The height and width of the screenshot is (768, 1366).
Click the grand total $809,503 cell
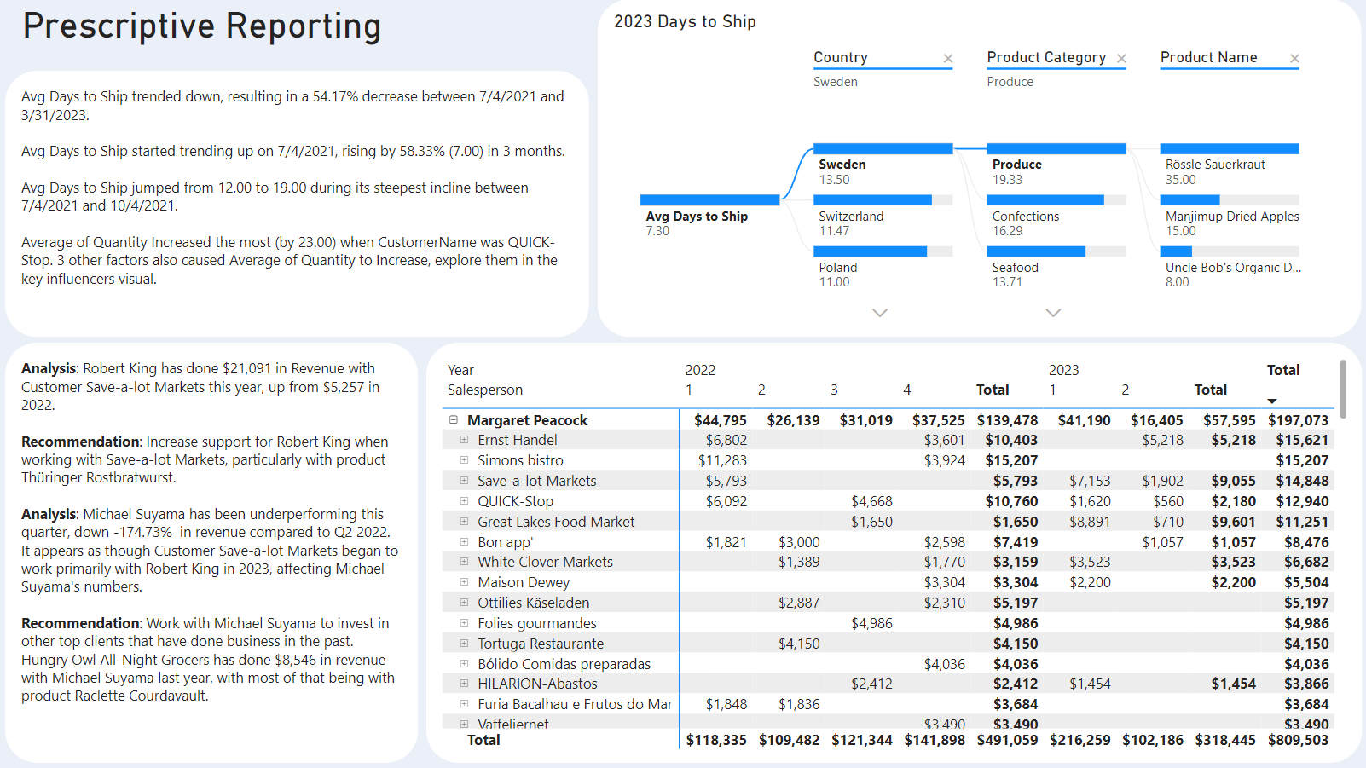pos(1298,740)
